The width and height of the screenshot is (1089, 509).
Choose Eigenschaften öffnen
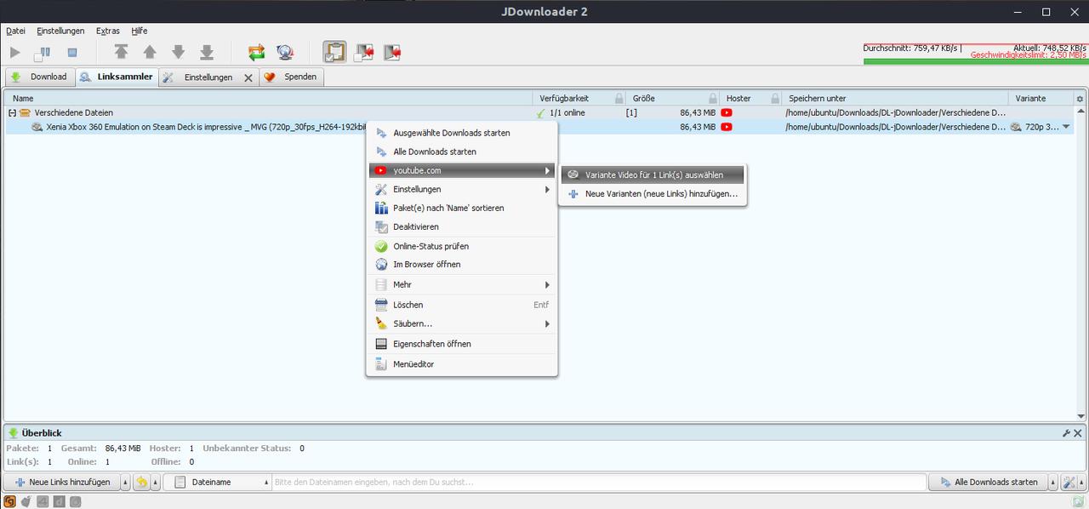tap(462, 344)
